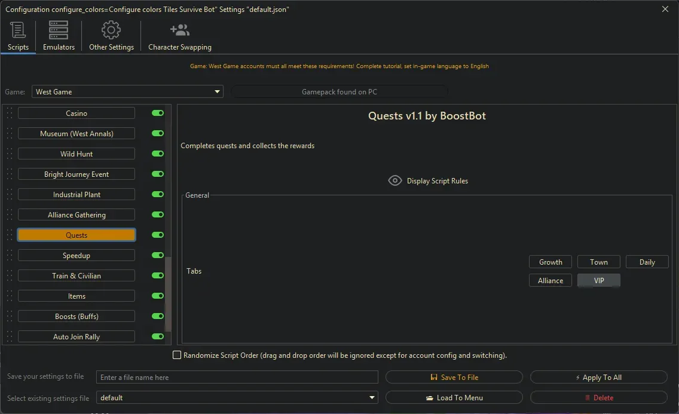Select the VIP quest tab

coord(598,280)
